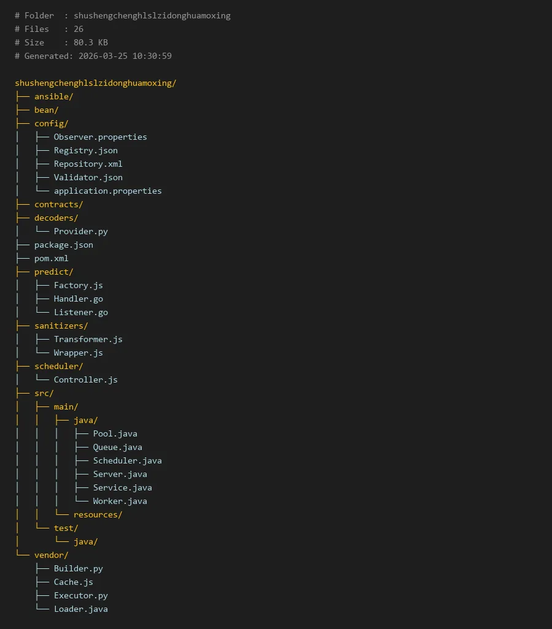This screenshot has height=629, width=552.
Task: Select the Observer.properties file
Action: (x=100, y=137)
